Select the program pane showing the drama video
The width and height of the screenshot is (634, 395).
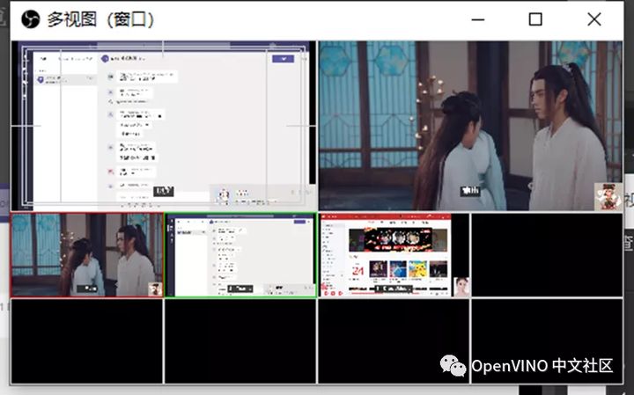click(470, 126)
